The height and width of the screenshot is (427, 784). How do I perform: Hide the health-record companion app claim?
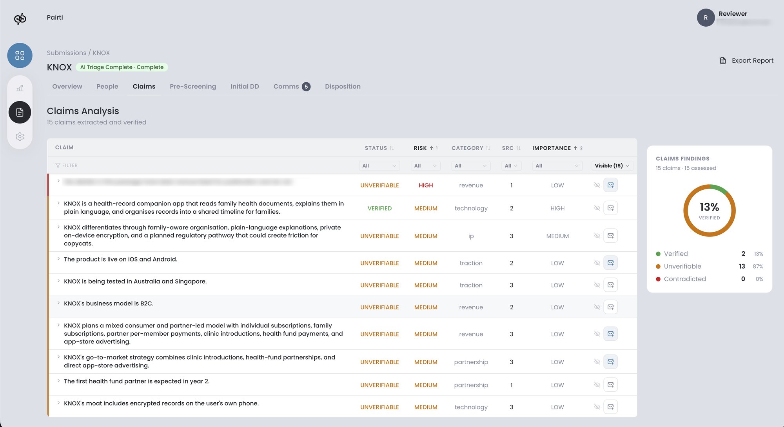tap(597, 208)
